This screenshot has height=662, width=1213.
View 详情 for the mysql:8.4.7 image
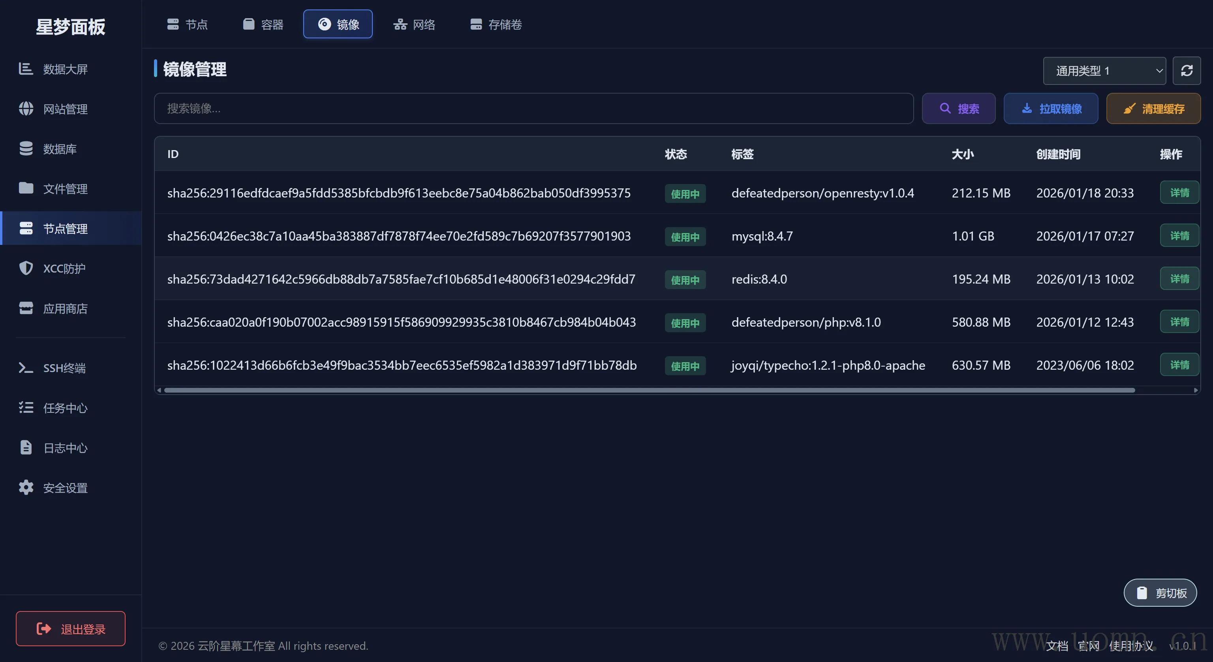(1179, 235)
